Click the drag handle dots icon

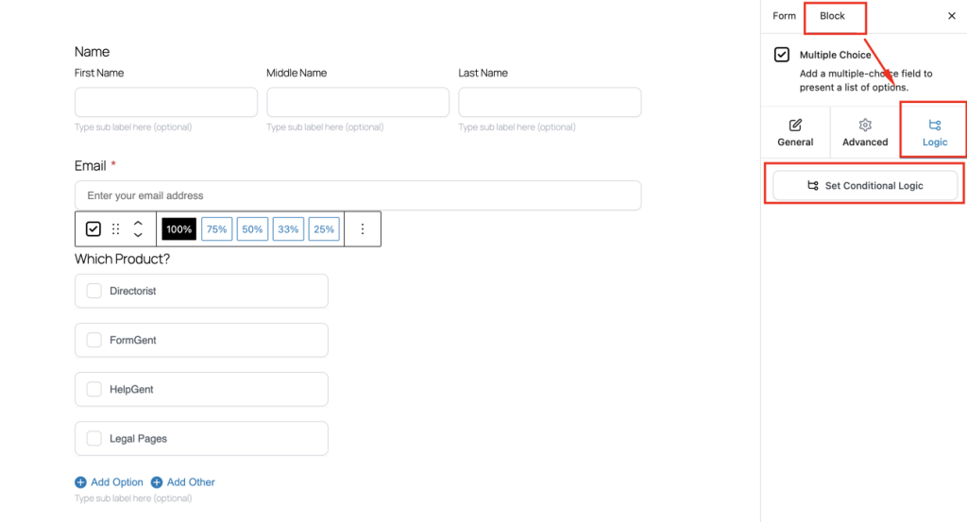115,229
